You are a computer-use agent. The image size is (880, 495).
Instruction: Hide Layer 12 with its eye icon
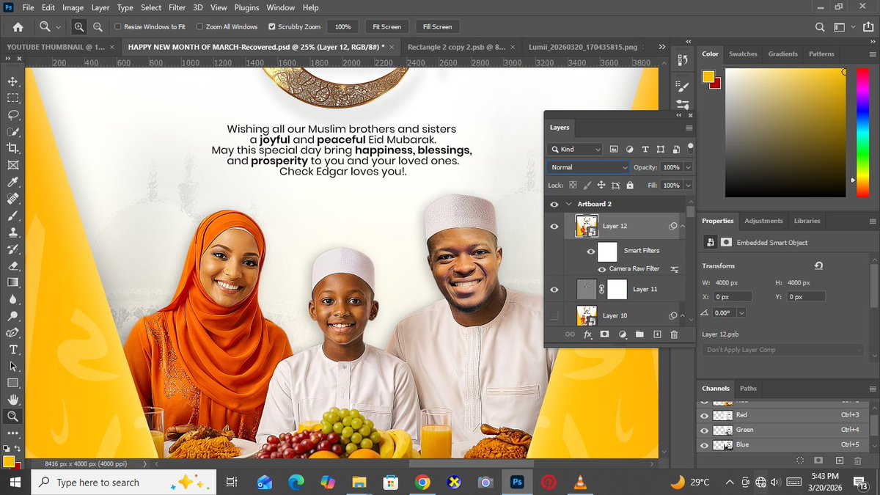[x=554, y=227]
